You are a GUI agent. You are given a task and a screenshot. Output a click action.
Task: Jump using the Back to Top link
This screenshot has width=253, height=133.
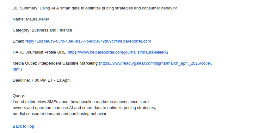point(23,126)
